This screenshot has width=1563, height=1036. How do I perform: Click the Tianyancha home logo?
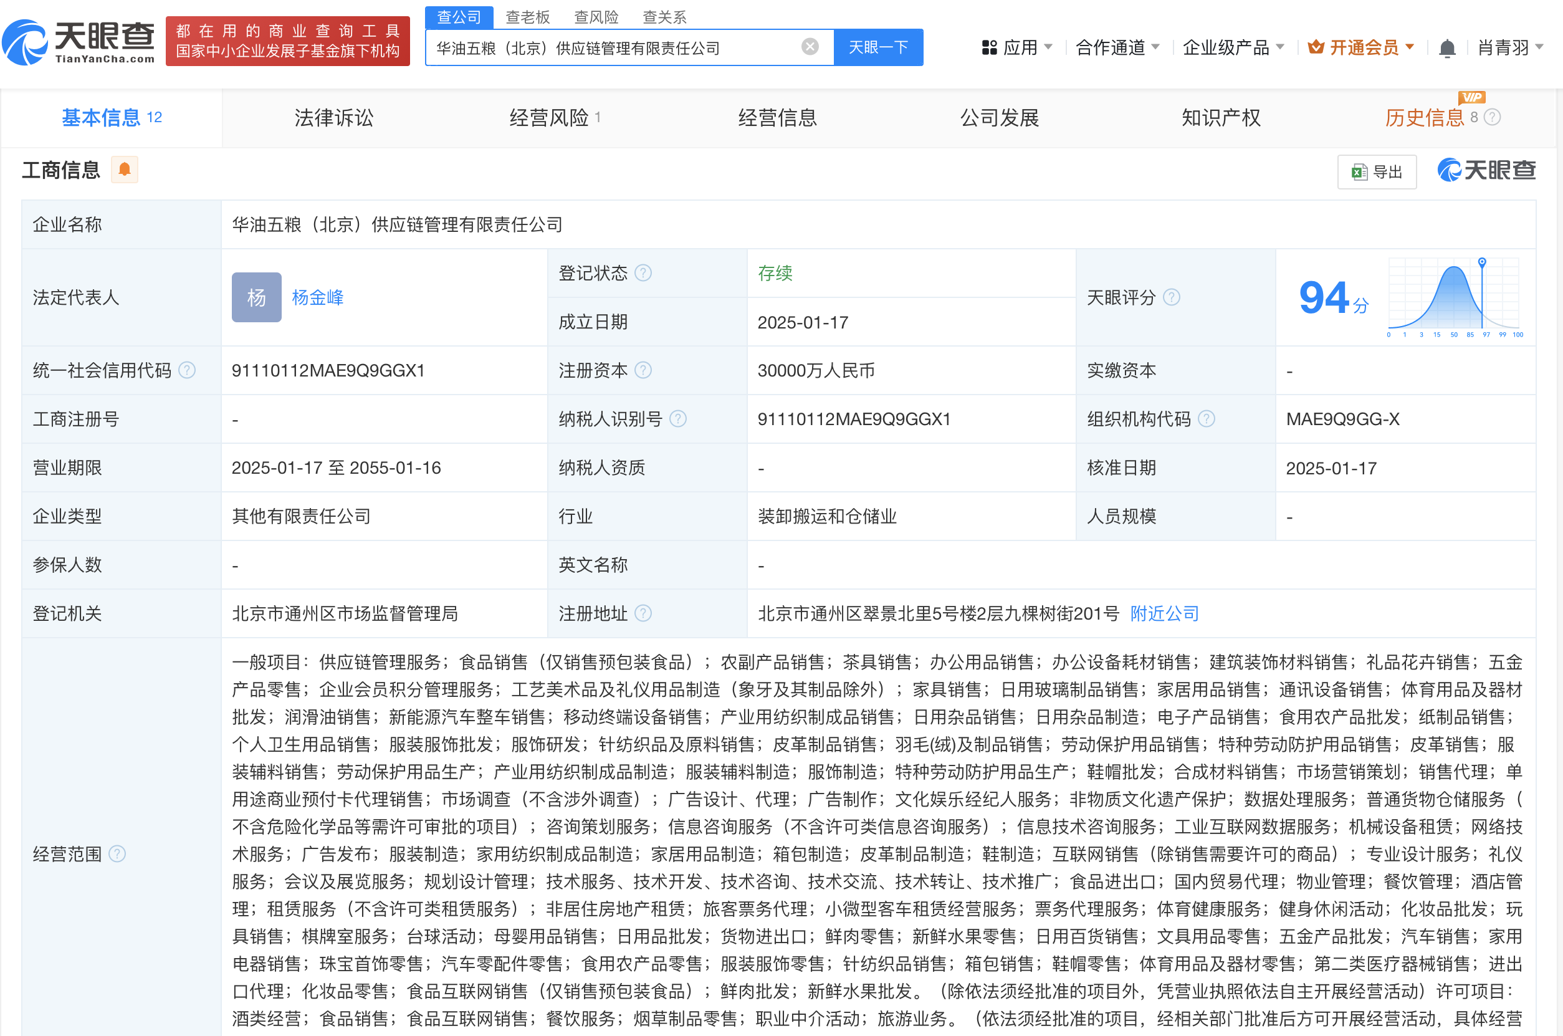tap(79, 42)
